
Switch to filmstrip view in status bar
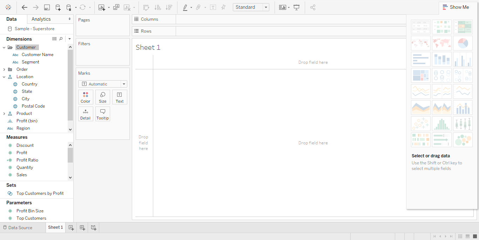(468, 236)
